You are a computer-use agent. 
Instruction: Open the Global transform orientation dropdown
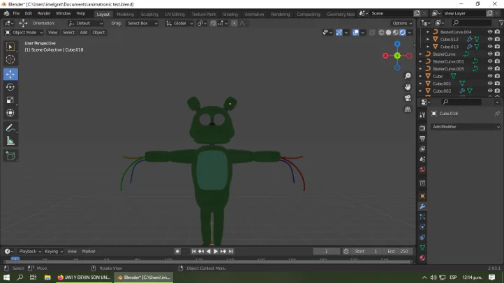pos(179,23)
